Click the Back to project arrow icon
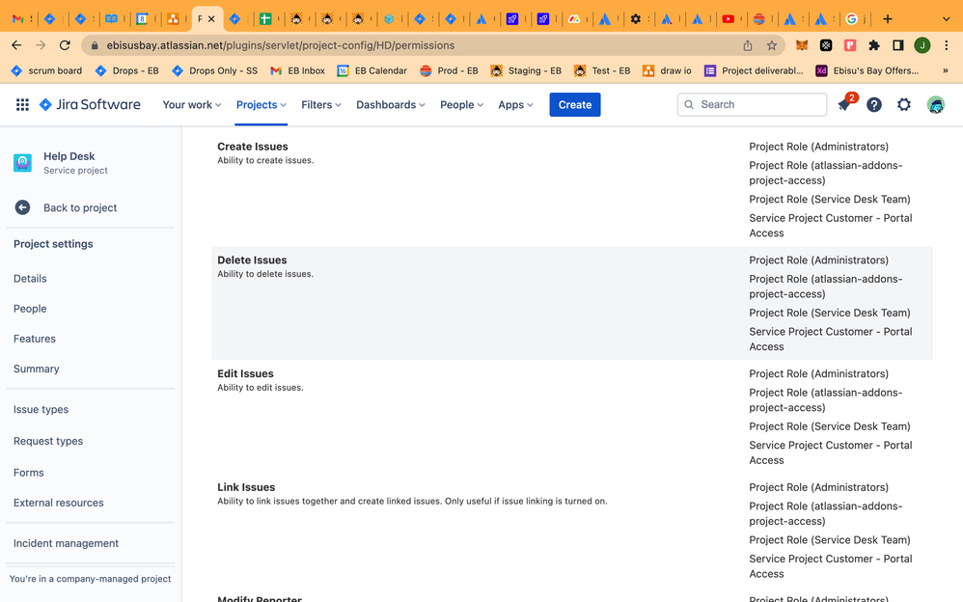Image resolution: width=963 pixels, height=602 pixels. coord(22,207)
